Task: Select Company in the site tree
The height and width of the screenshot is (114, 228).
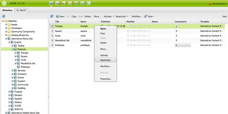Action: [x=22, y=74]
